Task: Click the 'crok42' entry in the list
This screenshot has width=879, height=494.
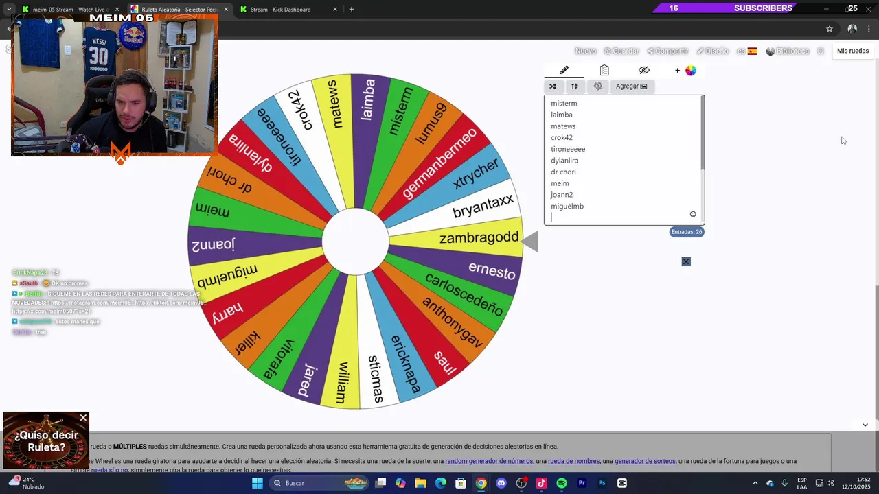Action: pyautogui.click(x=561, y=137)
